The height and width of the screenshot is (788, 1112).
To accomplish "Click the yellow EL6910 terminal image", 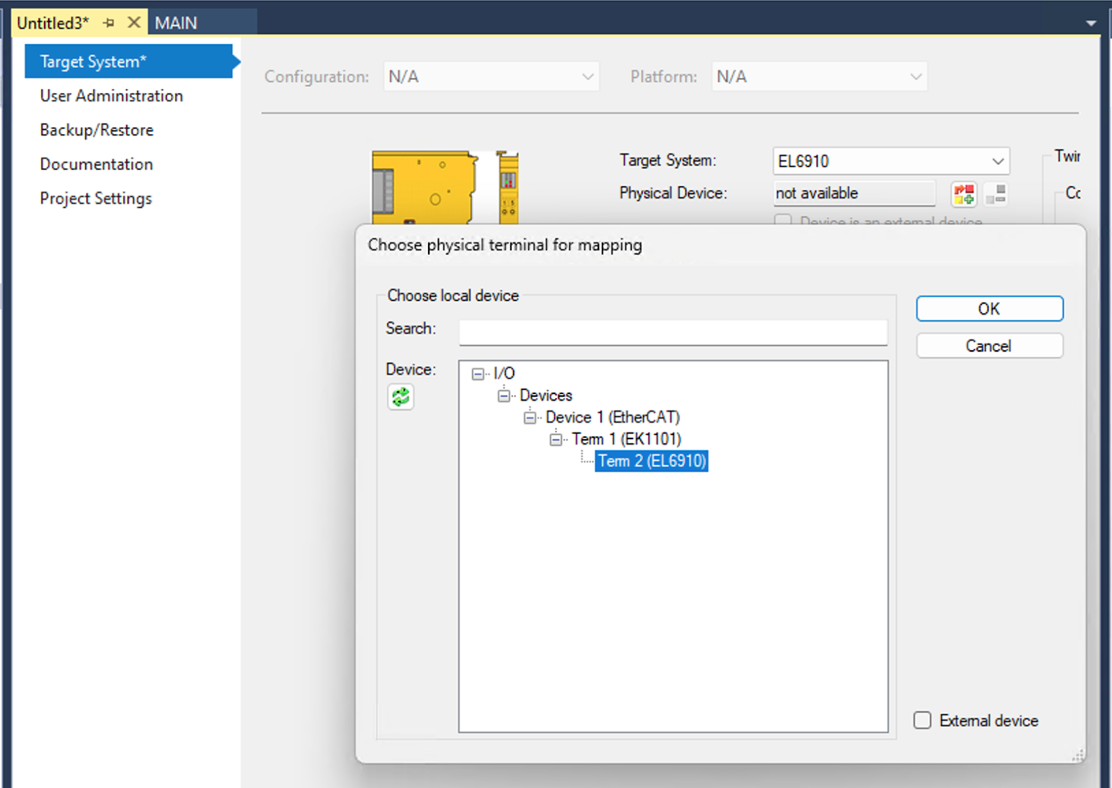I will 445,188.
